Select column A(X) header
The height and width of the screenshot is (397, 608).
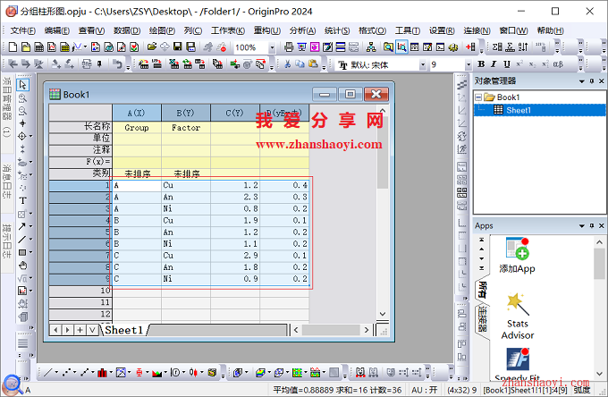pos(137,113)
